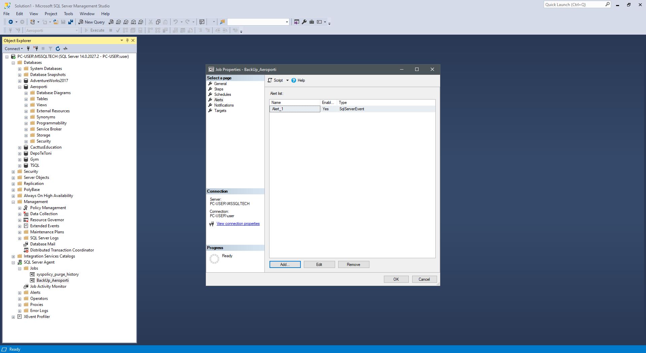Click the Quick Launch search field
The height and width of the screenshot is (353, 646).
pos(577,4)
